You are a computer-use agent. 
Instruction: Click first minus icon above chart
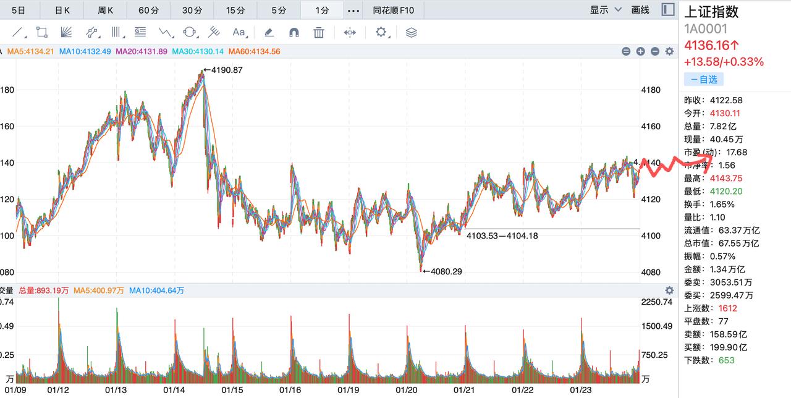[x=626, y=52]
